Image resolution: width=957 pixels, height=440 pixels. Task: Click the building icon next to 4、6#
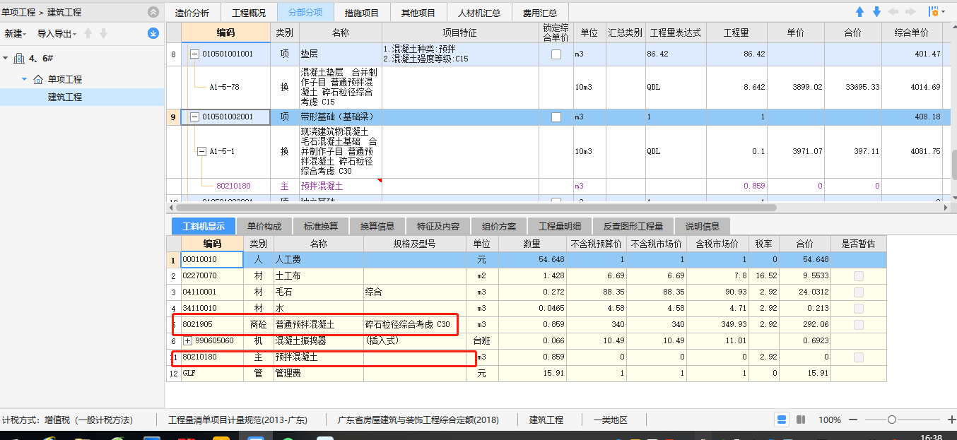(x=19, y=58)
